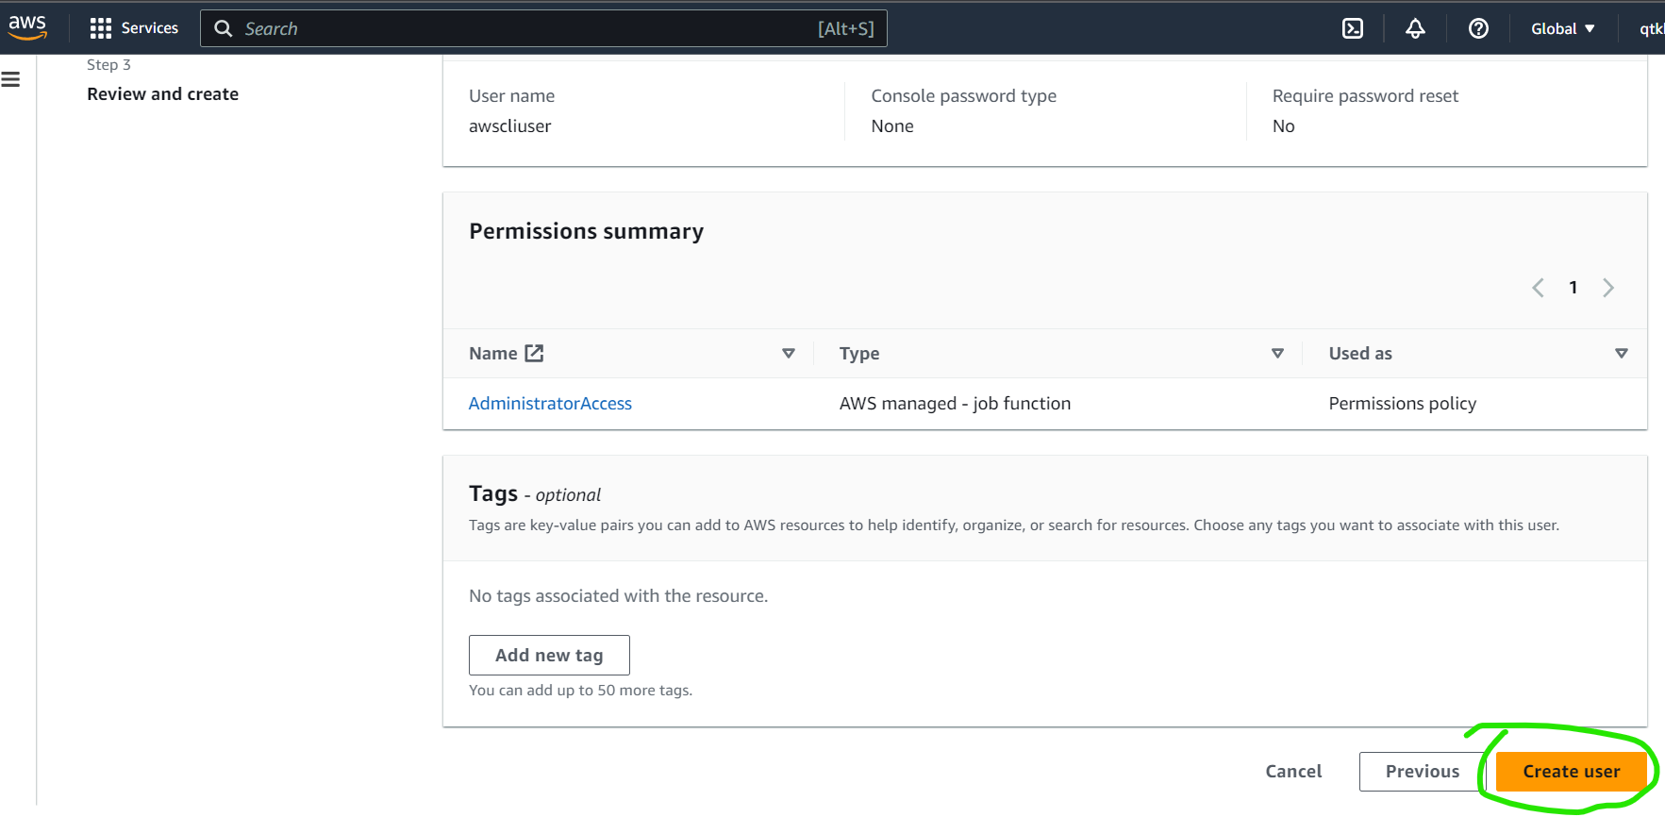The height and width of the screenshot is (817, 1665).
Task: Open the help question mark menu
Action: click(x=1478, y=28)
